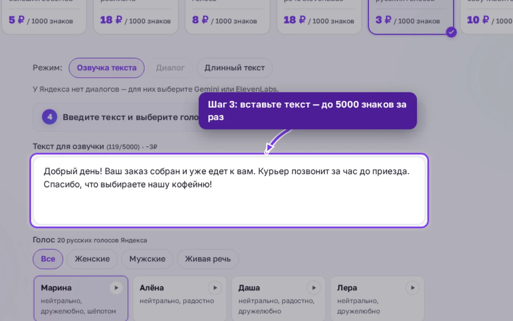Viewport: 513px width, 321px height.
Task: Switch mode to Озвучка текста
Action: coord(107,68)
